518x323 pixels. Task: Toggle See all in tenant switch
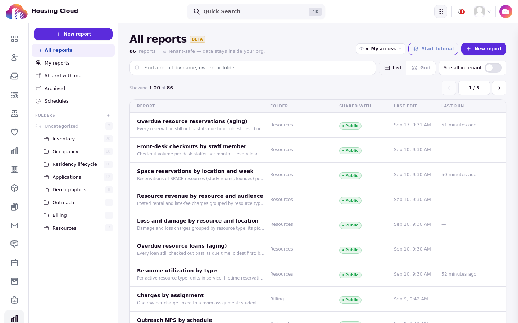(493, 68)
